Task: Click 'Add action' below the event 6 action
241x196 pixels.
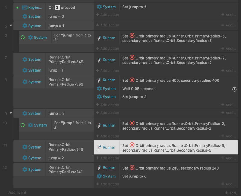Action: (108, 48)
